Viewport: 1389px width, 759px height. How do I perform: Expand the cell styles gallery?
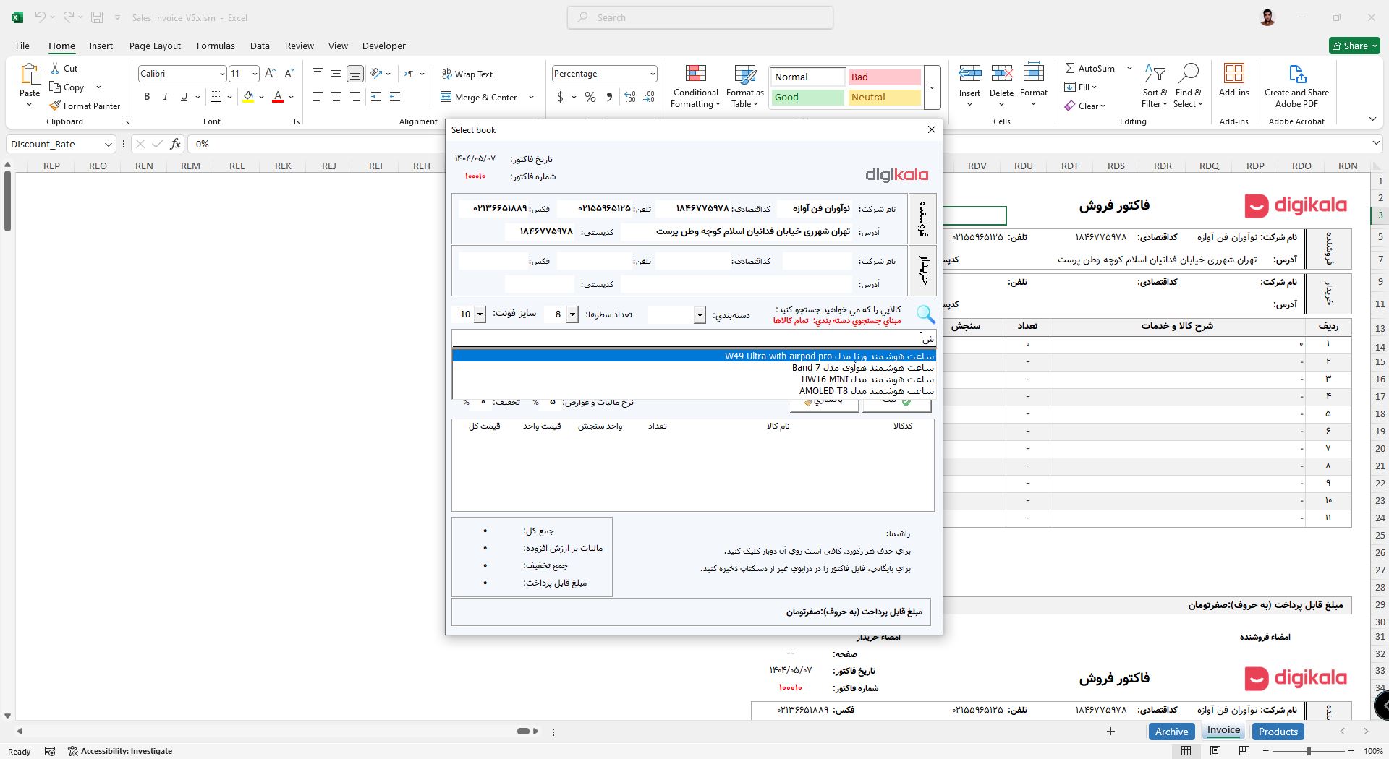pyautogui.click(x=932, y=87)
